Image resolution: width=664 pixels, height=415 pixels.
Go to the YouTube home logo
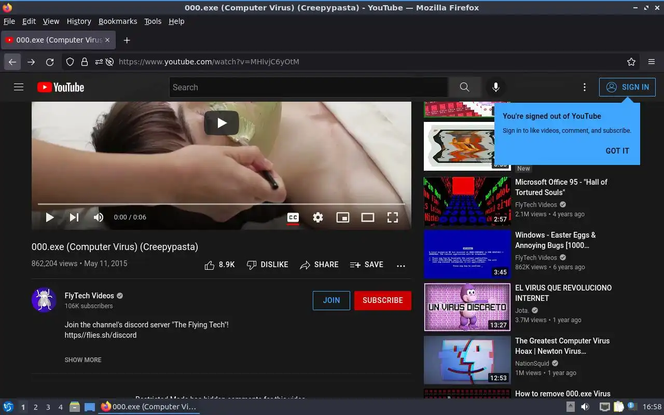click(x=61, y=87)
